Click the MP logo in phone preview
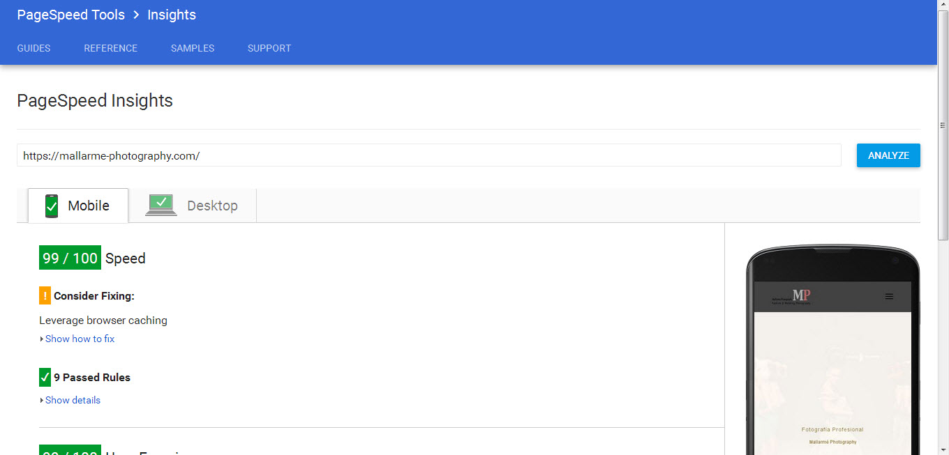This screenshot has height=455, width=949. pyautogui.click(x=801, y=295)
